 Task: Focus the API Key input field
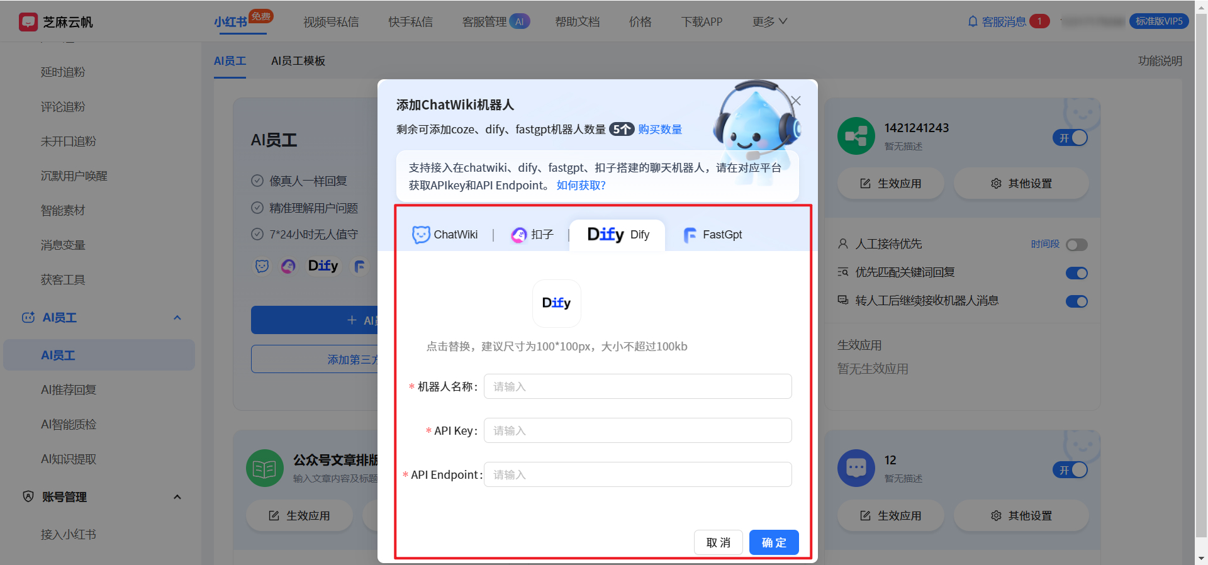click(637, 430)
